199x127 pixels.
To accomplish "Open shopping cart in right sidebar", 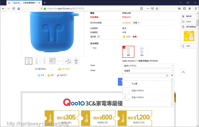I will pyautogui.click(x=188, y=16).
